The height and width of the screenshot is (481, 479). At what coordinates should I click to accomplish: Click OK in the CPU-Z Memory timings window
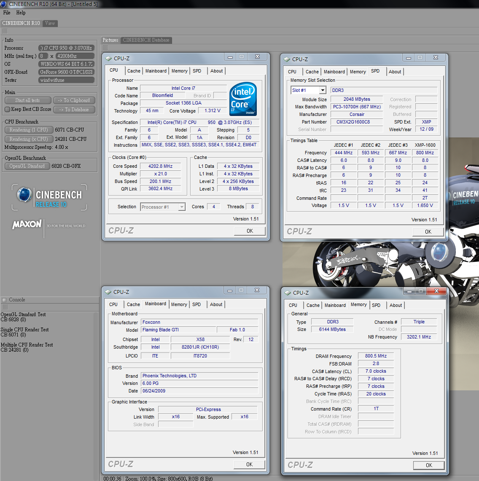pyautogui.click(x=429, y=465)
